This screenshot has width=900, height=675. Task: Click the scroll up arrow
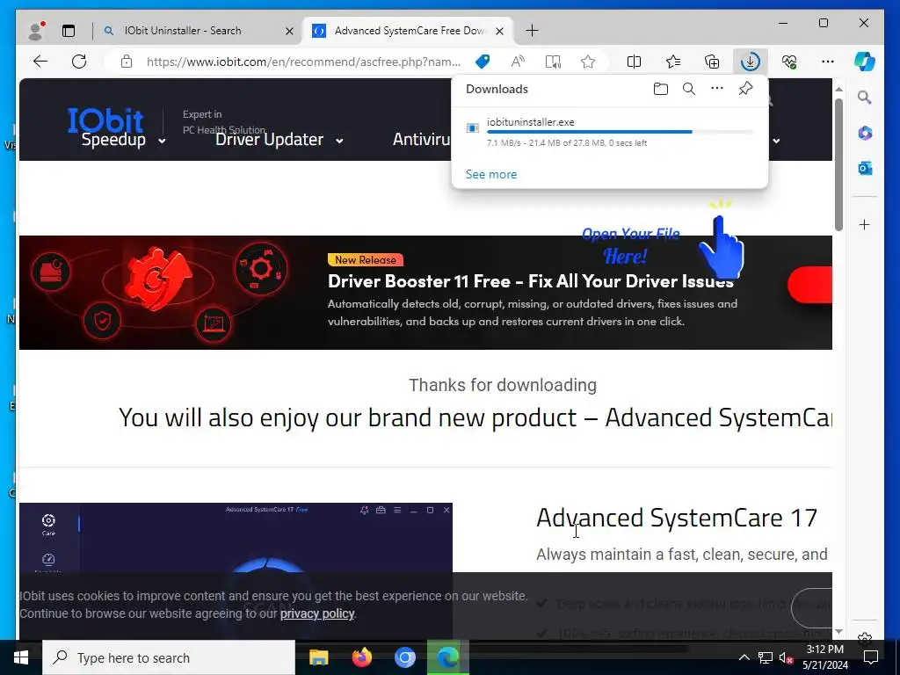coord(838,90)
